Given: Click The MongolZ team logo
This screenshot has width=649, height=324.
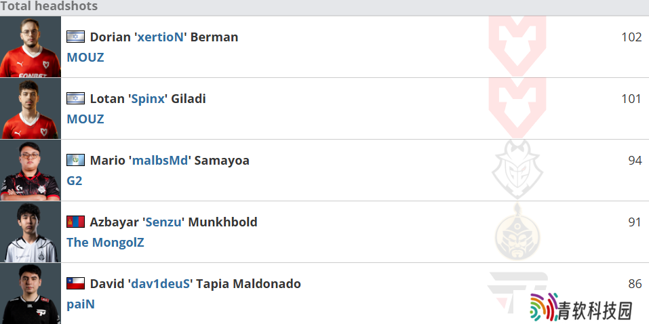Looking at the screenshot, I should tap(517, 232).
